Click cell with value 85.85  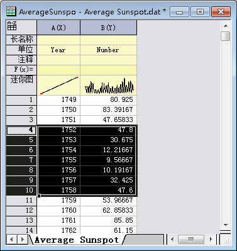(108, 221)
